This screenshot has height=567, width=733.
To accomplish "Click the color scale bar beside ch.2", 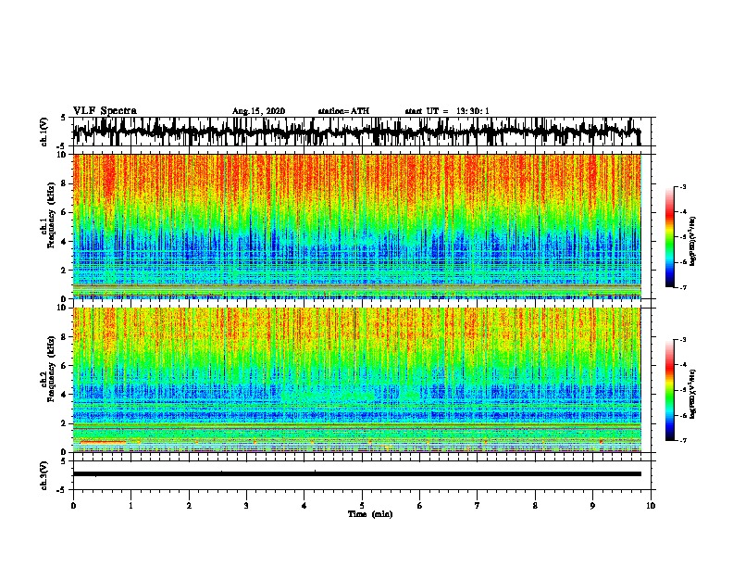I will [x=669, y=390].
